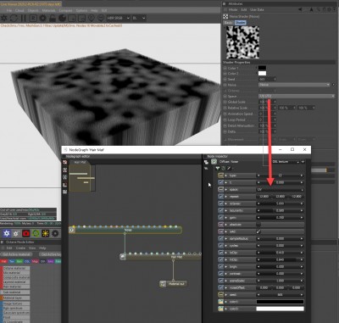
Task: Switch to the Shader tab in Attributes
Action: click(240, 23)
